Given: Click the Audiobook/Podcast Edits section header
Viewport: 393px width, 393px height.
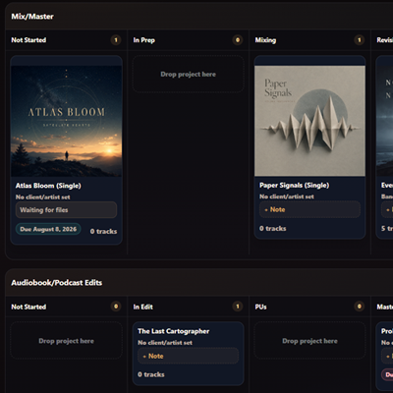Looking at the screenshot, I should point(57,283).
